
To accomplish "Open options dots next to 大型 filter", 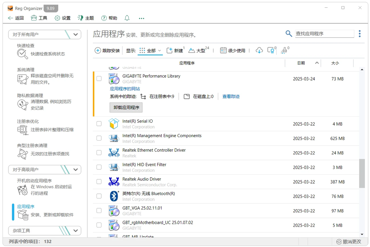I will pos(213,50).
